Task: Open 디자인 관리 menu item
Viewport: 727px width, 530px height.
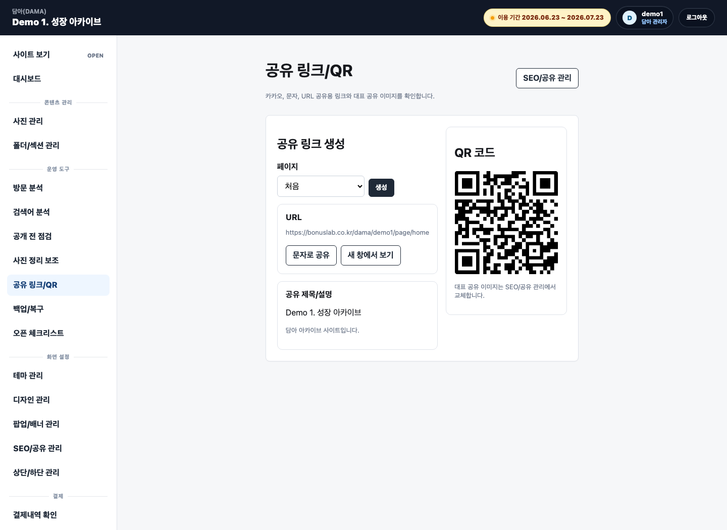Action: click(x=58, y=400)
